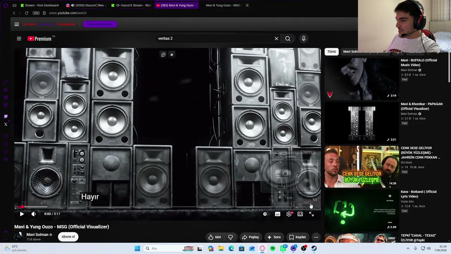Enter fullscreen mode

coord(311,214)
